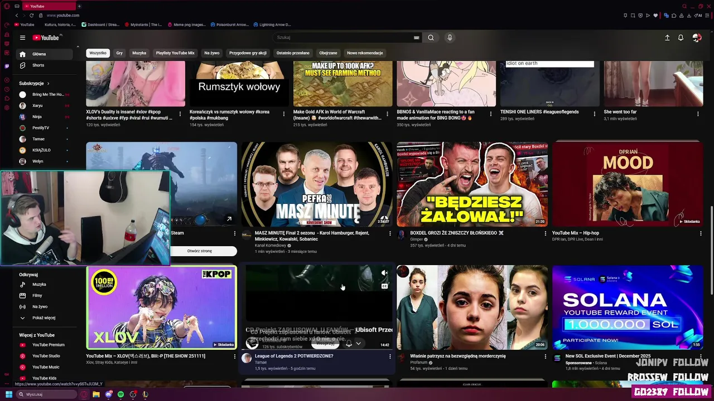Open YouTube Studio link

(45, 356)
